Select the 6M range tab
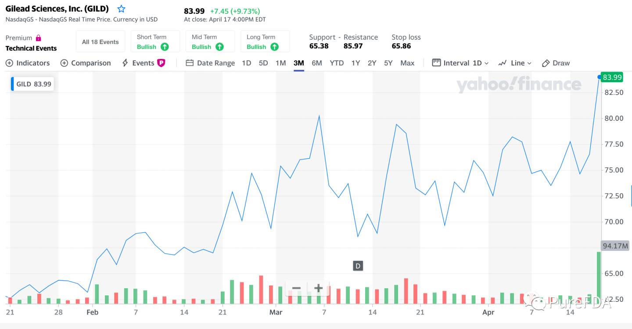Screen dimensions: 632x329 (317, 63)
